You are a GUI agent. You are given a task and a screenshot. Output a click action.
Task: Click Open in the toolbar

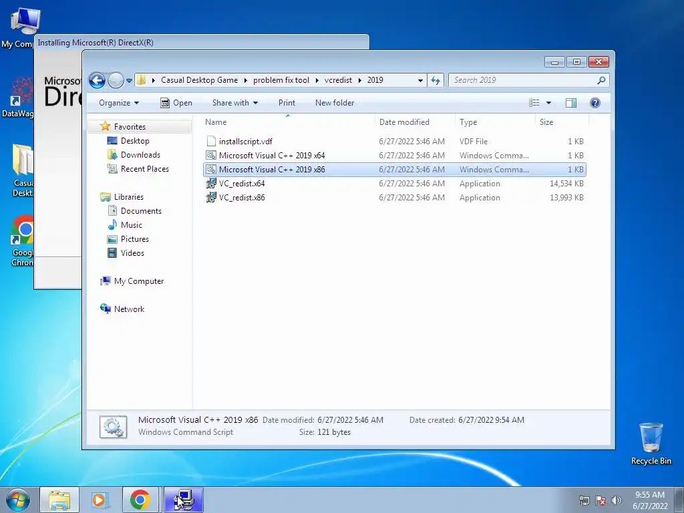click(x=176, y=103)
